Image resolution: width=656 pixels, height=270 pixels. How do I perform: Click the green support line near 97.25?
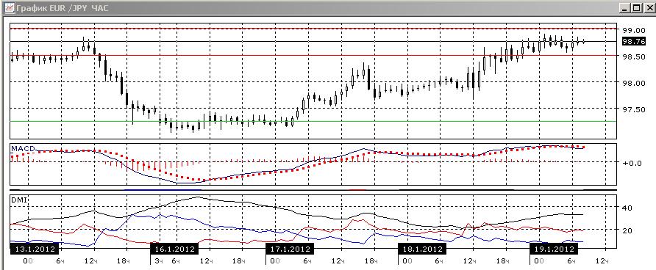click(313, 122)
